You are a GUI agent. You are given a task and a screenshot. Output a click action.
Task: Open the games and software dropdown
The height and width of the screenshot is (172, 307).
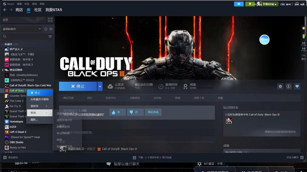(22, 29)
